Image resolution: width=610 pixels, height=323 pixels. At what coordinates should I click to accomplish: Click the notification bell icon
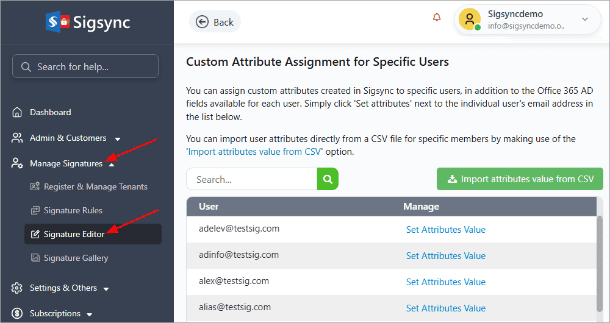click(437, 18)
